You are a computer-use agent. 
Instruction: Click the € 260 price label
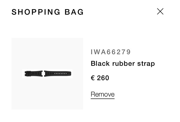[100, 78]
